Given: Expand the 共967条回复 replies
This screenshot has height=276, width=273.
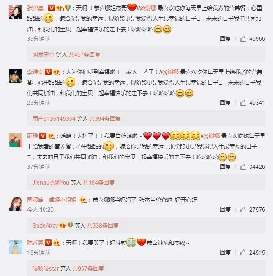Looking at the screenshot, I should click(88, 268).
